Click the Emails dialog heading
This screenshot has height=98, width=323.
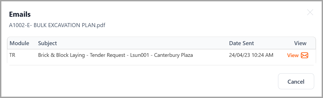[20, 14]
